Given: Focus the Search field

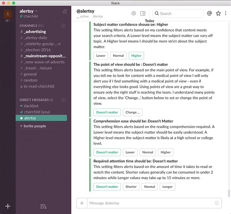Looking at the screenshot, I should [178, 14].
